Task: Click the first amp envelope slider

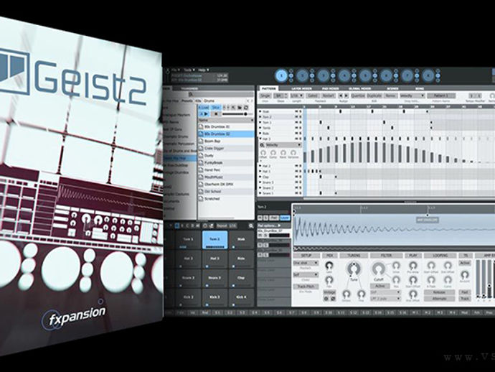Action: point(478,279)
